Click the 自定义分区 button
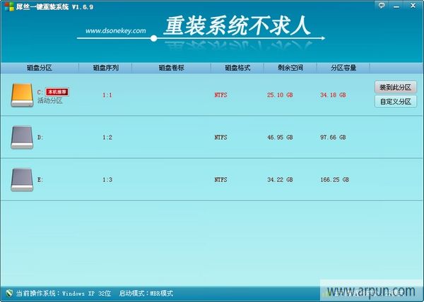 pyautogui.click(x=396, y=102)
